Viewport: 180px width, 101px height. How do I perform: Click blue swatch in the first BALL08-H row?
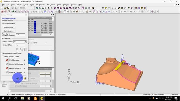tap(35, 30)
